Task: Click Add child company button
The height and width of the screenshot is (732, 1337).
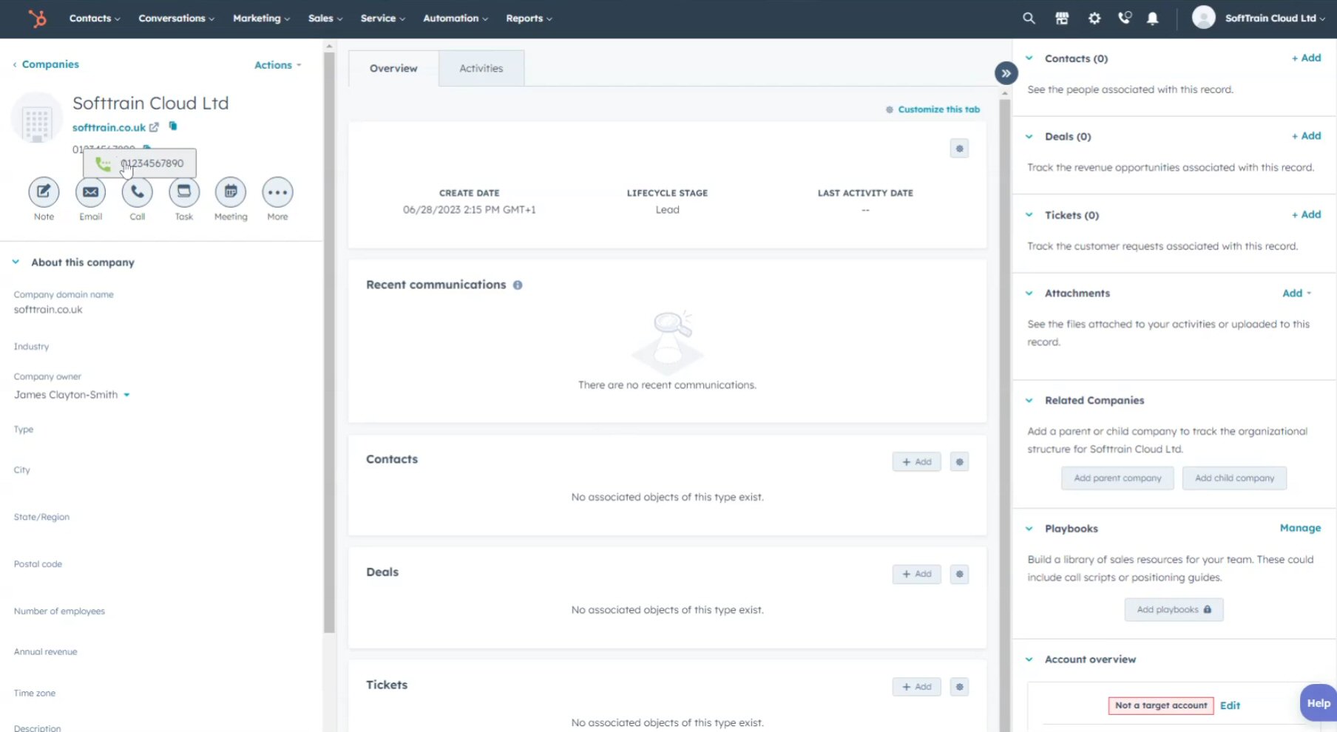Action: [1234, 478]
